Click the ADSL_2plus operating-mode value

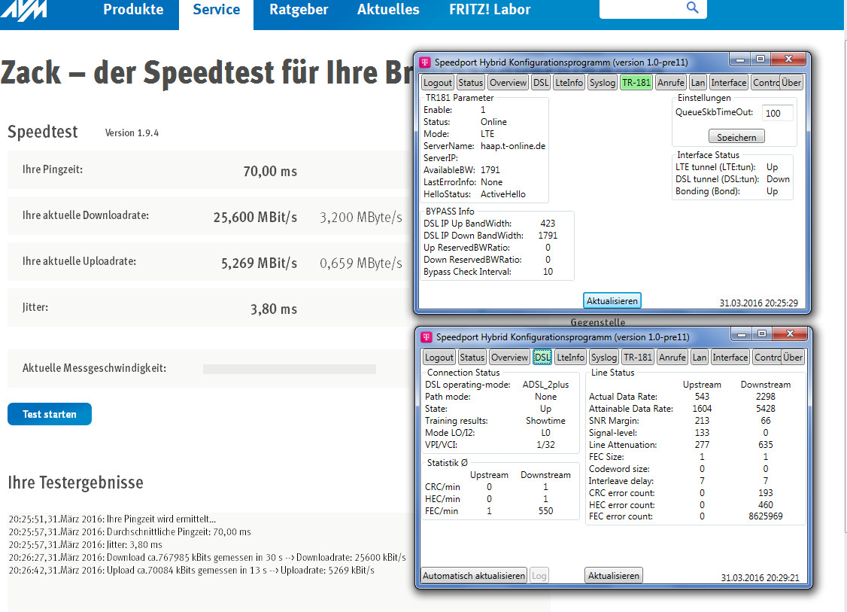tap(545, 385)
